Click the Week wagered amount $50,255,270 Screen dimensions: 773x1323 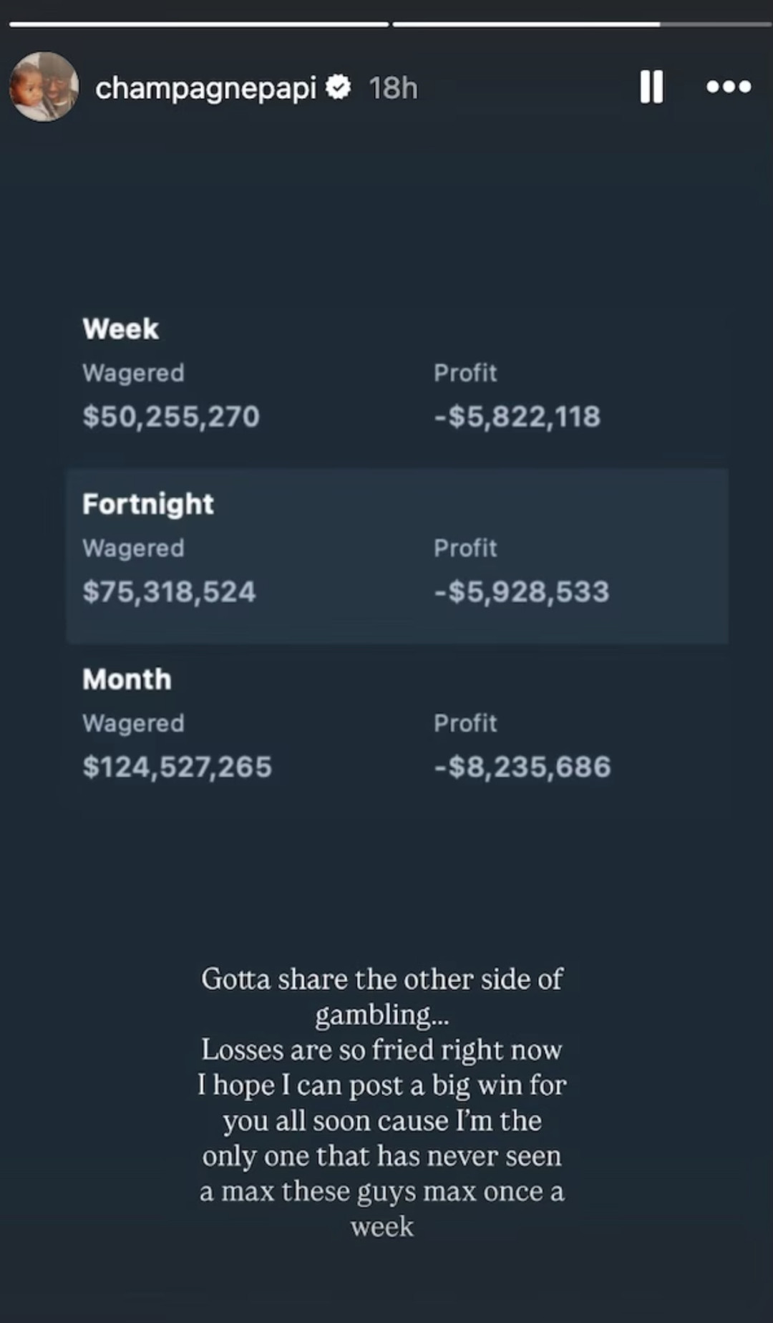pos(171,417)
